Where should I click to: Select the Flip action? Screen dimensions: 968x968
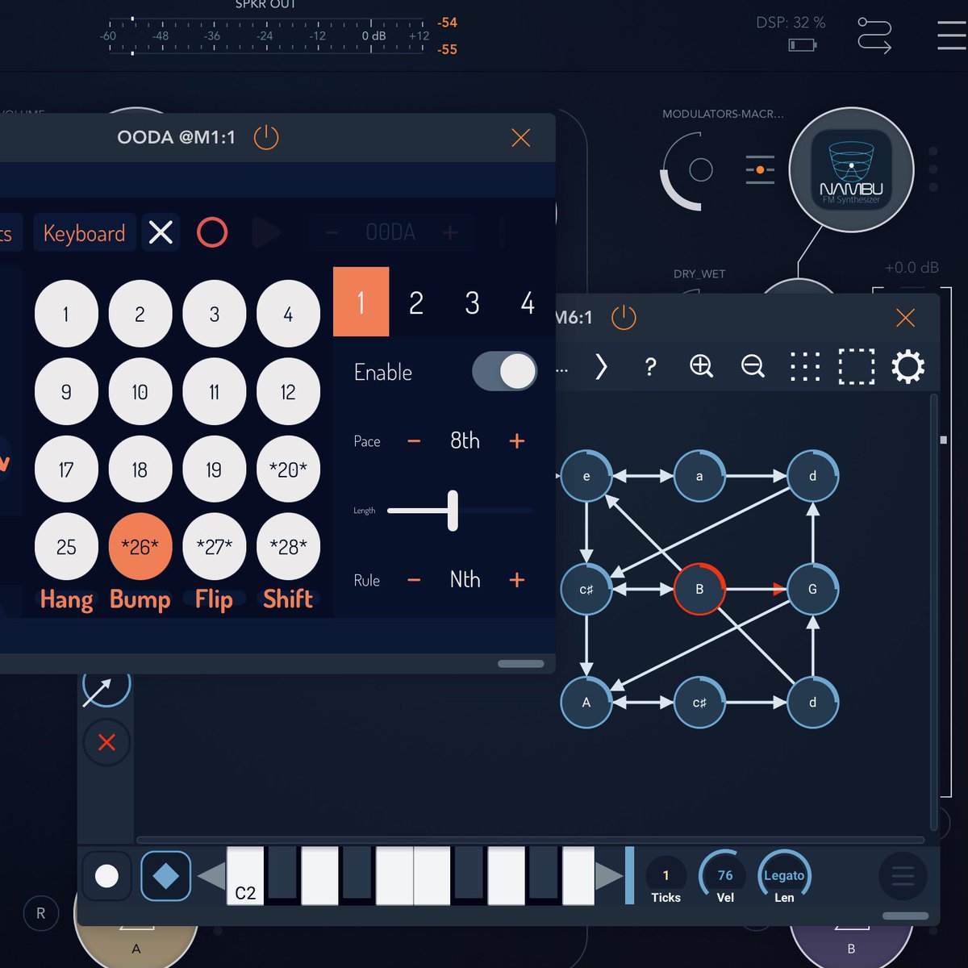pos(214,599)
